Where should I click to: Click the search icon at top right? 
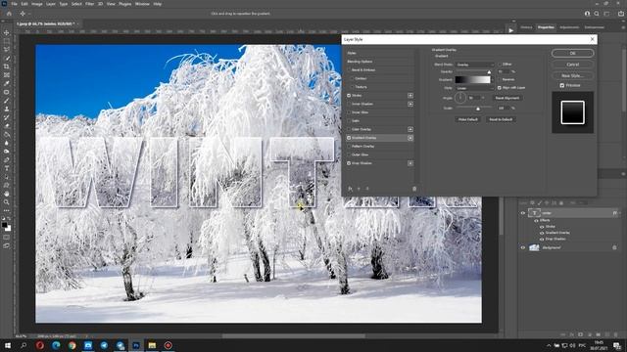597,14
